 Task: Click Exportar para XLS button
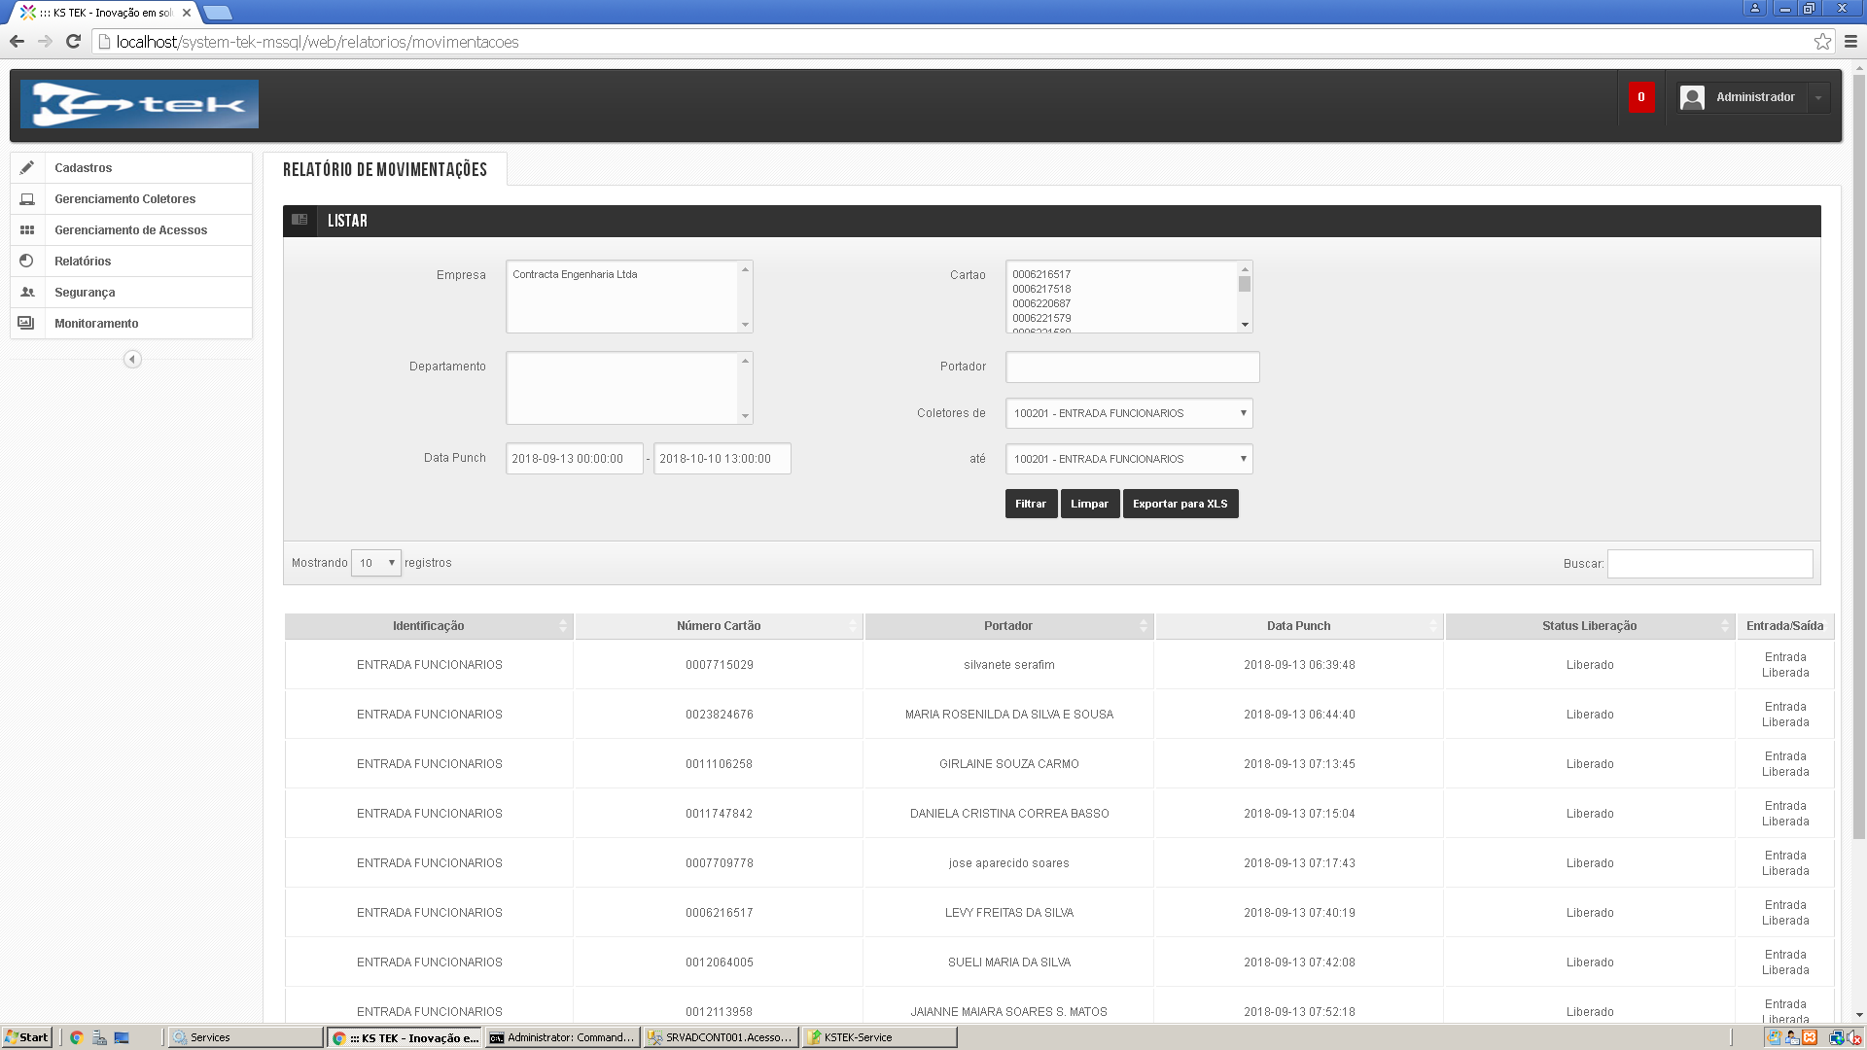[x=1180, y=504]
